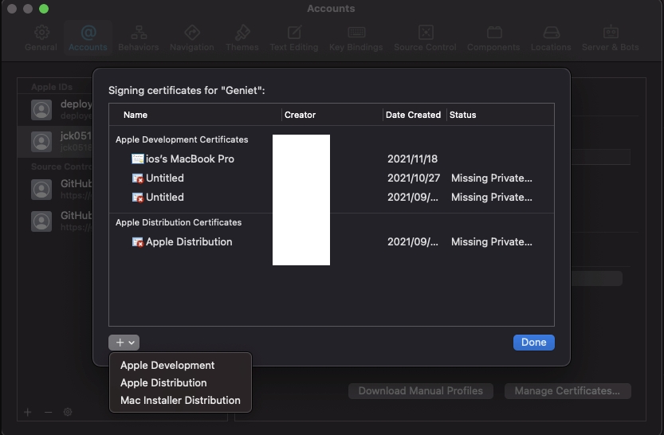The image size is (664, 435).
Task: Open the Navigation preferences icon
Action: 191,37
